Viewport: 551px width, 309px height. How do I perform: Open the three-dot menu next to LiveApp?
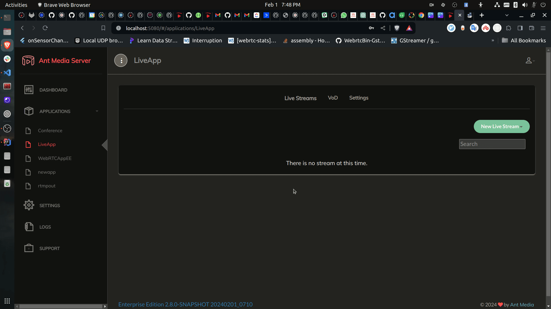[x=121, y=60]
